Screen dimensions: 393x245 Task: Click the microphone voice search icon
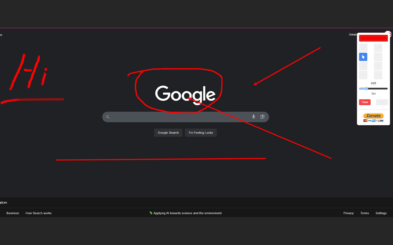[254, 117]
